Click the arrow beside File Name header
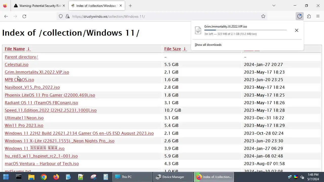324x182 pixels. tap(28, 49)
